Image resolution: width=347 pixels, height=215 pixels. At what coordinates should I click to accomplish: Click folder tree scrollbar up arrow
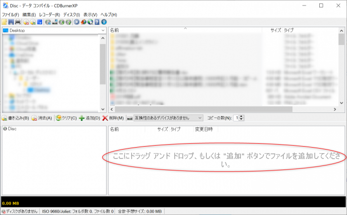(x=103, y=38)
